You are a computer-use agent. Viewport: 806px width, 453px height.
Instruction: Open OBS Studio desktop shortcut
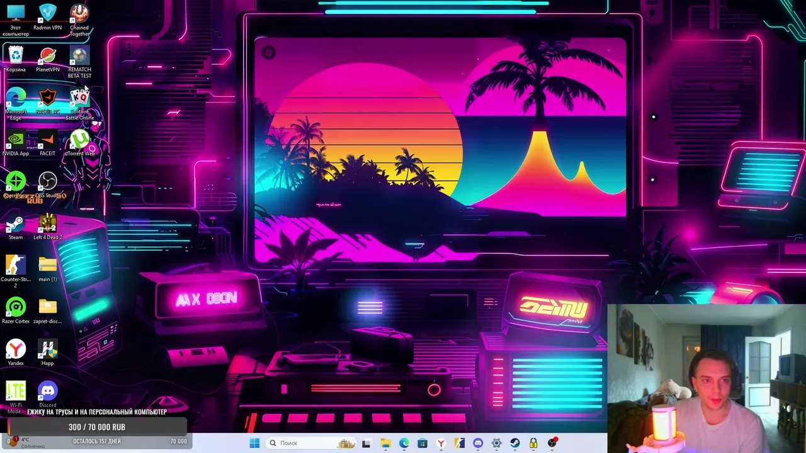point(48,185)
